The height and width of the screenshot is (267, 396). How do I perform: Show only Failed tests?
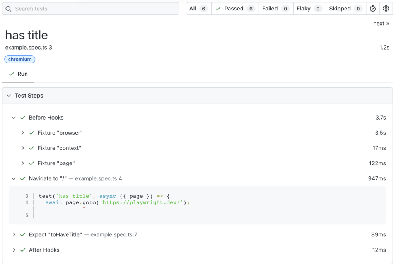(275, 9)
